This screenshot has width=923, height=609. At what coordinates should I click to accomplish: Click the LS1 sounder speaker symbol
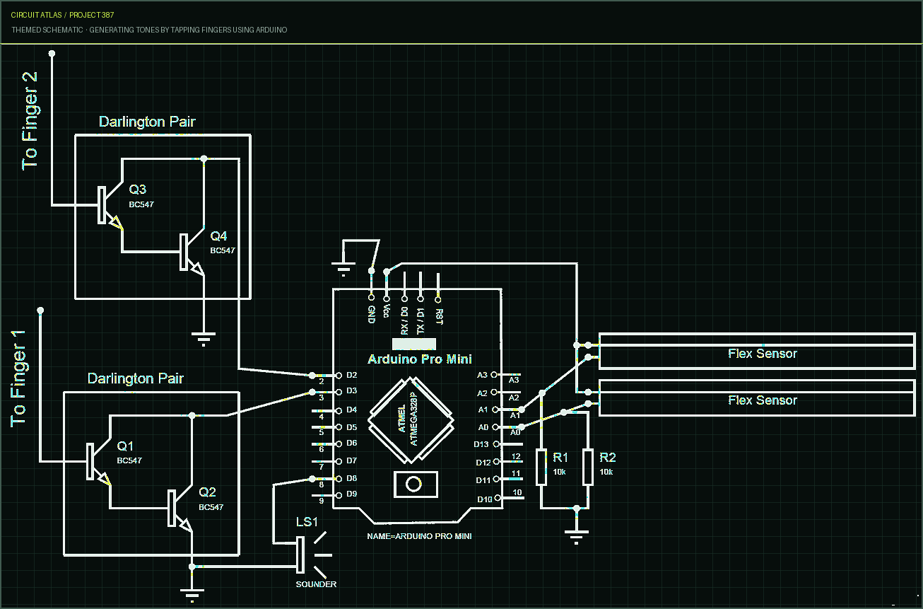314,555
